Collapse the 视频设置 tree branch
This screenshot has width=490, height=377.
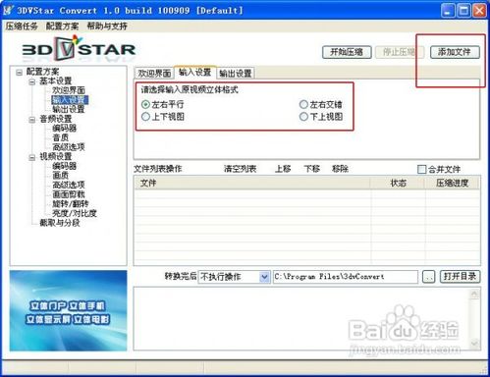pyautogui.click(x=31, y=157)
